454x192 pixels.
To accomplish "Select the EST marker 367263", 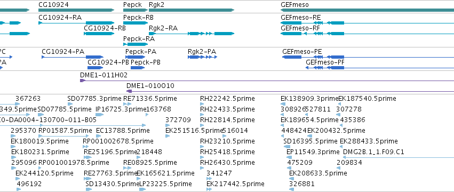I will (18, 104).
